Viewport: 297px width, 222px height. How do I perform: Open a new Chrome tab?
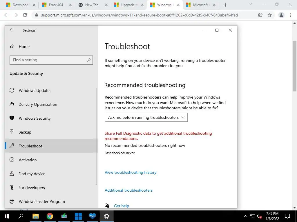click(x=225, y=5)
